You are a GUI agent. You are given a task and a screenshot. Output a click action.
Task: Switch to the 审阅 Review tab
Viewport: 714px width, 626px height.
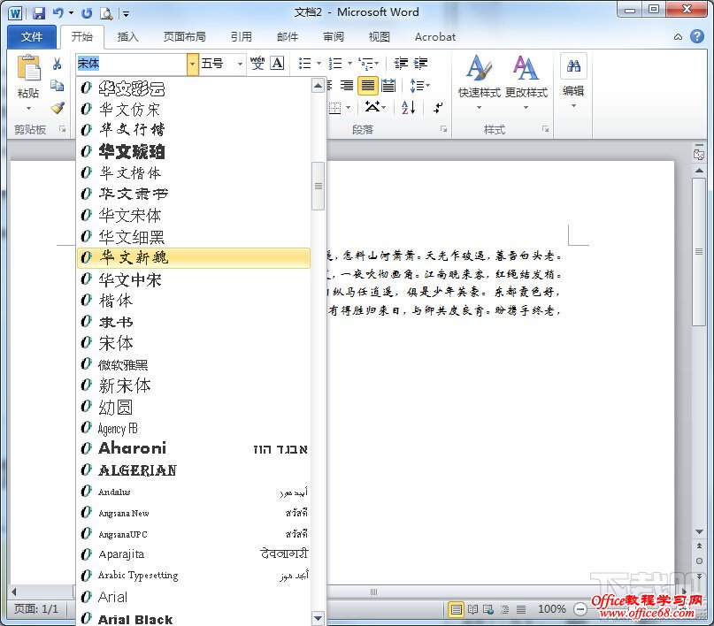(334, 37)
